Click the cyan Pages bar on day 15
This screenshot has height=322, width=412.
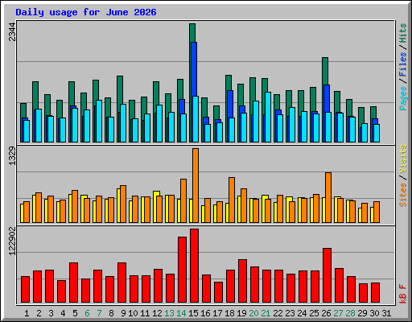pos(196,119)
